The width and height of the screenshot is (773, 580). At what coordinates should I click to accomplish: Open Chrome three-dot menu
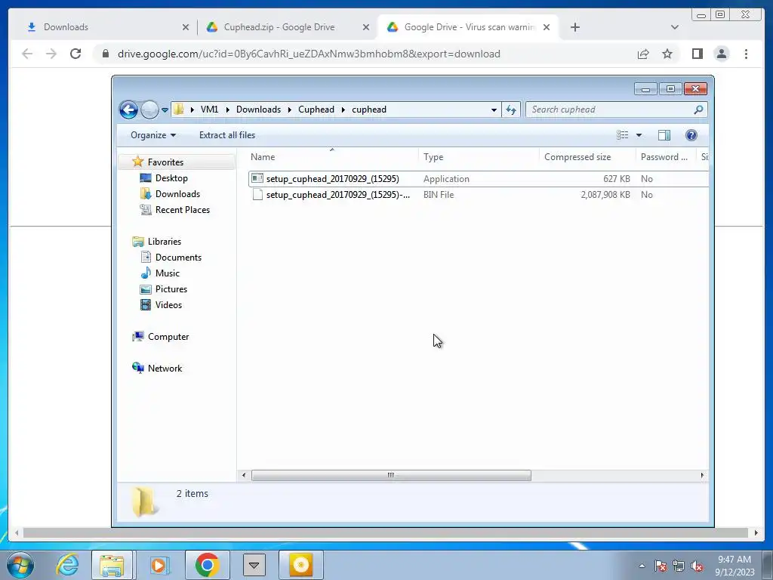coord(746,54)
